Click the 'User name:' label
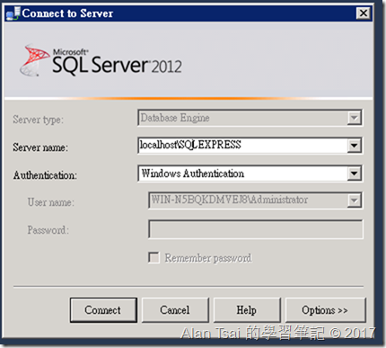The image size is (386, 348). (x=51, y=202)
